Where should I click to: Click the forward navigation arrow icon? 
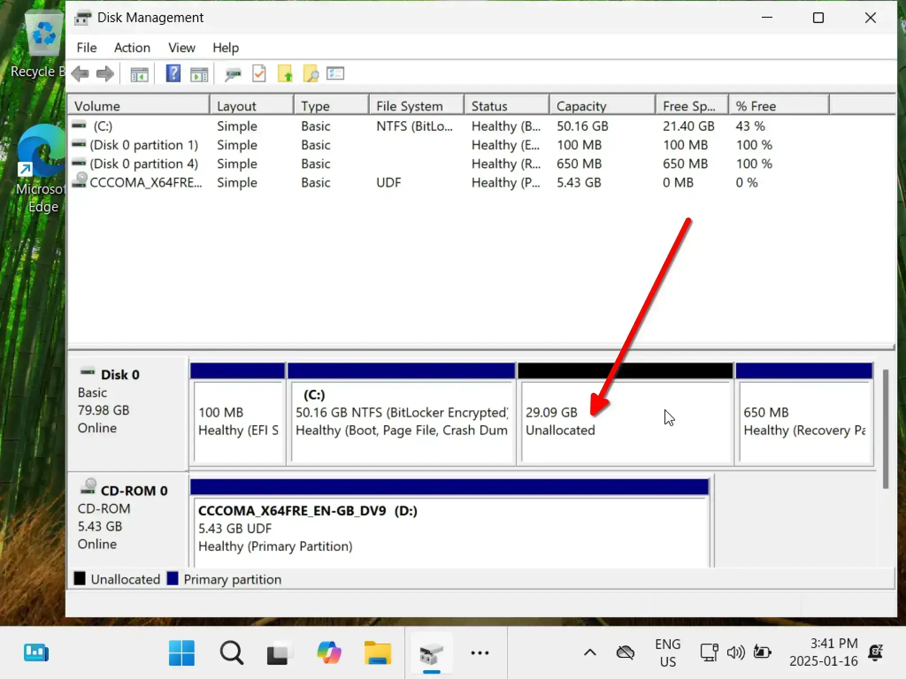(105, 73)
